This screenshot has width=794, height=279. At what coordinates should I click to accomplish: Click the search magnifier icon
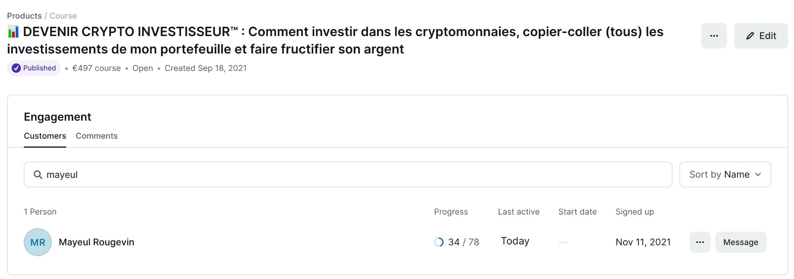pos(38,175)
